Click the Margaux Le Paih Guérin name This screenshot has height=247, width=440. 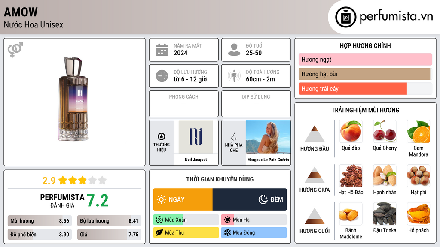[x=268, y=160]
